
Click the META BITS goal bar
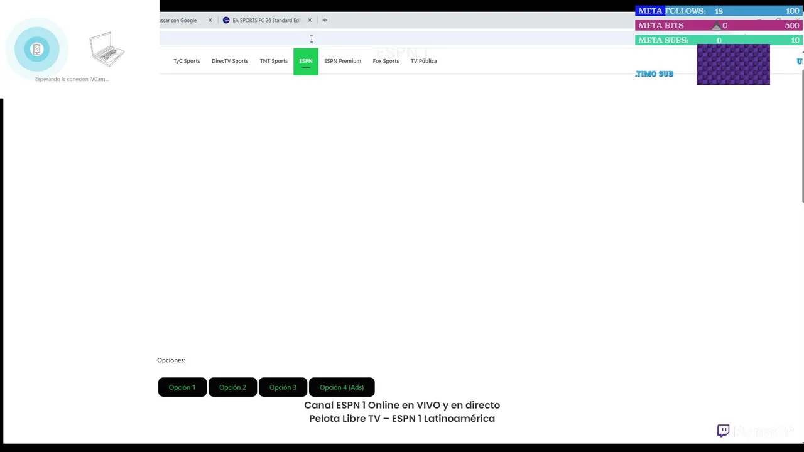point(719,25)
